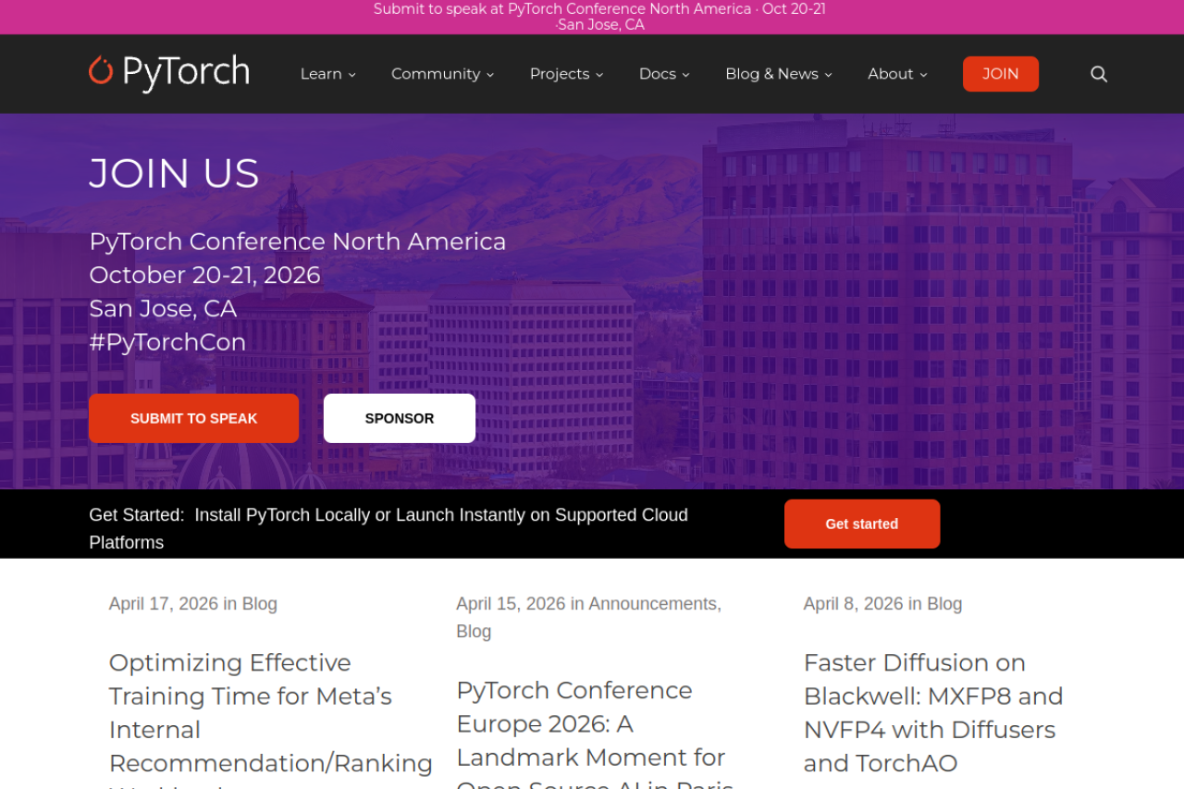This screenshot has width=1184, height=789.
Task: Expand the Docs menu chevron
Action: click(x=686, y=75)
